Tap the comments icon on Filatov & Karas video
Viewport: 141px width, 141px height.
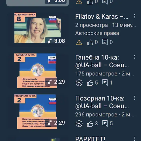tap(105, 42)
